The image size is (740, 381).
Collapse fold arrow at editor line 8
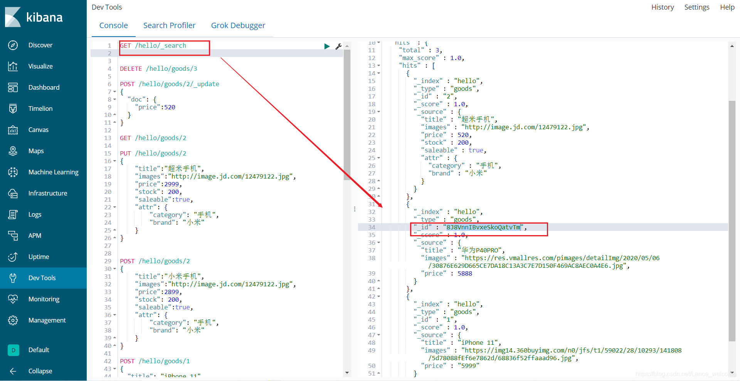pyautogui.click(x=115, y=100)
